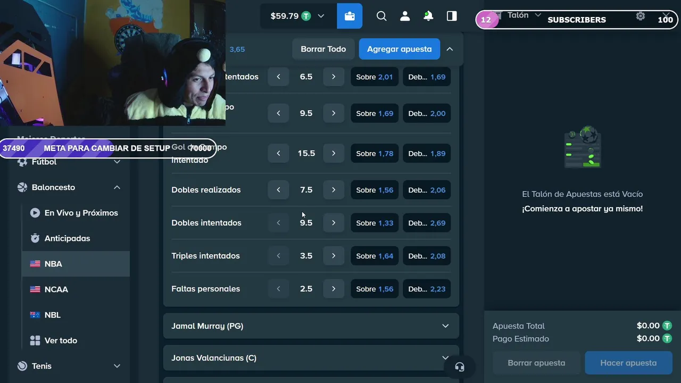Click the SUBSCRIBERS goal progress bar
The image size is (681, 383).
click(x=578, y=20)
